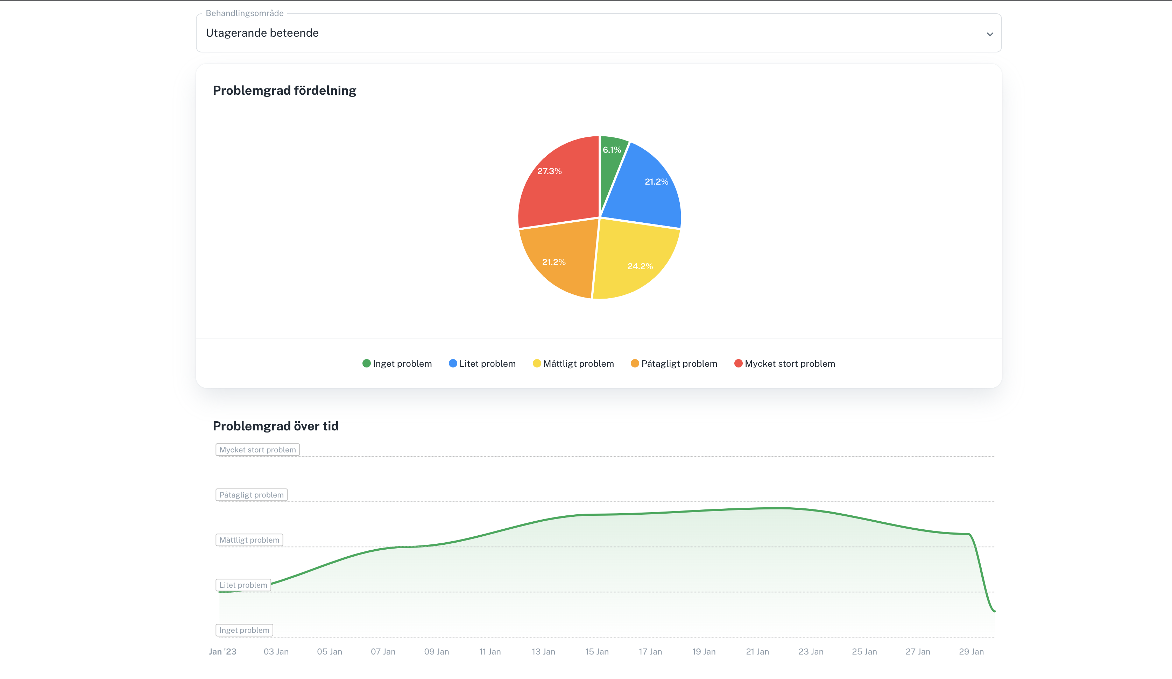Viewport: 1172px width, 679px height.
Task: Open the Behandlingsområde dropdown
Action: 599,33
